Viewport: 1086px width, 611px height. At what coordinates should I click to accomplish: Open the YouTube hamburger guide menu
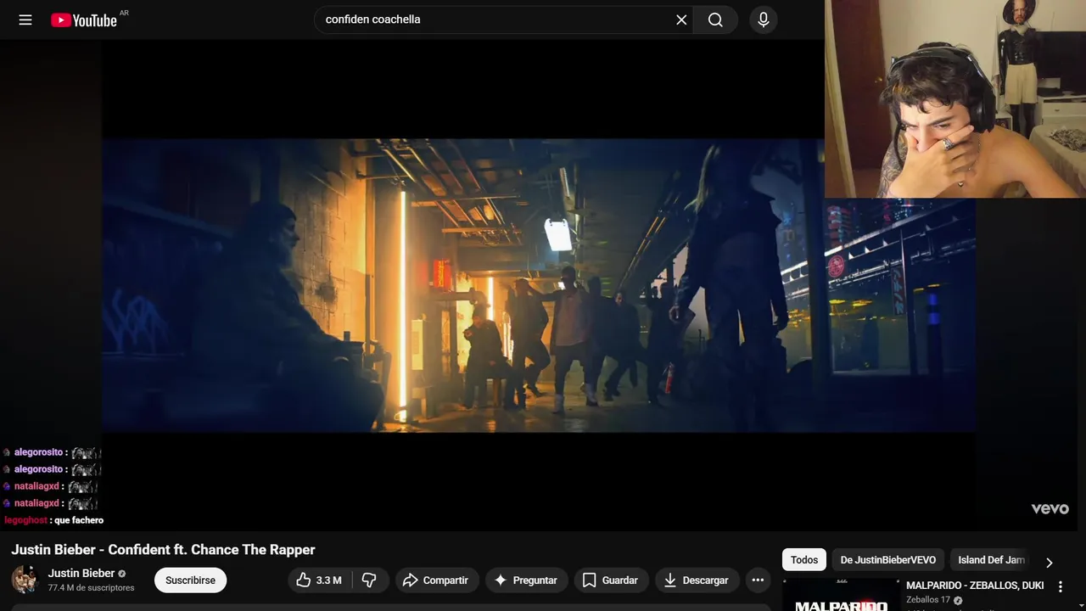tap(25, 20)
